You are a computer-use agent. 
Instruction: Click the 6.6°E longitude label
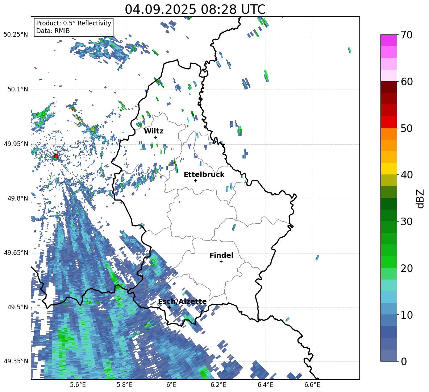click(x=312, y=385)
